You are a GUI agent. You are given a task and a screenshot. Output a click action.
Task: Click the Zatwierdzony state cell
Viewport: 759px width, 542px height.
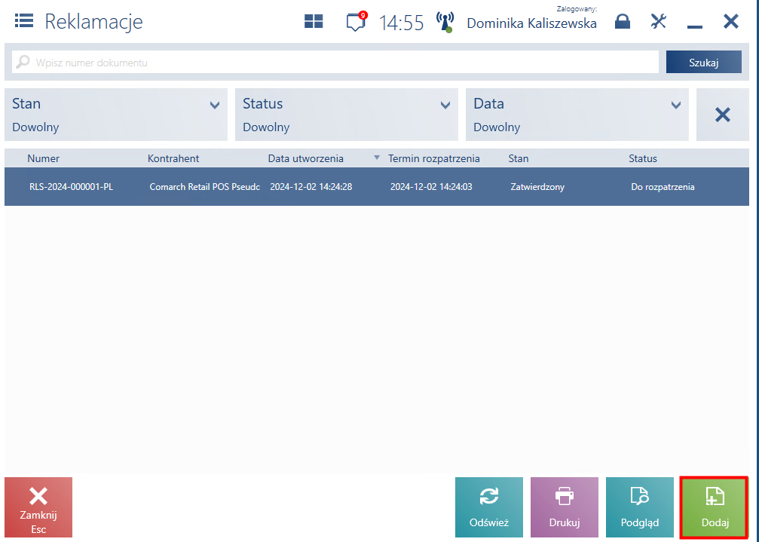[x=537, y=187]
